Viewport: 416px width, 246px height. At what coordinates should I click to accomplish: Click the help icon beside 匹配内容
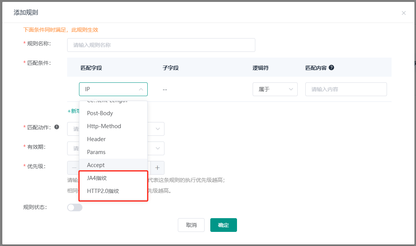point(331,68)
